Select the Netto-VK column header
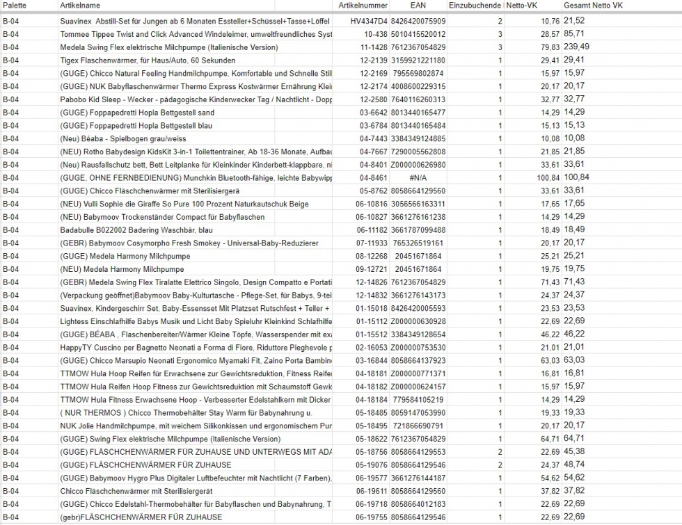The width and height of the screenshot is (682, 525). coord(521,6)
